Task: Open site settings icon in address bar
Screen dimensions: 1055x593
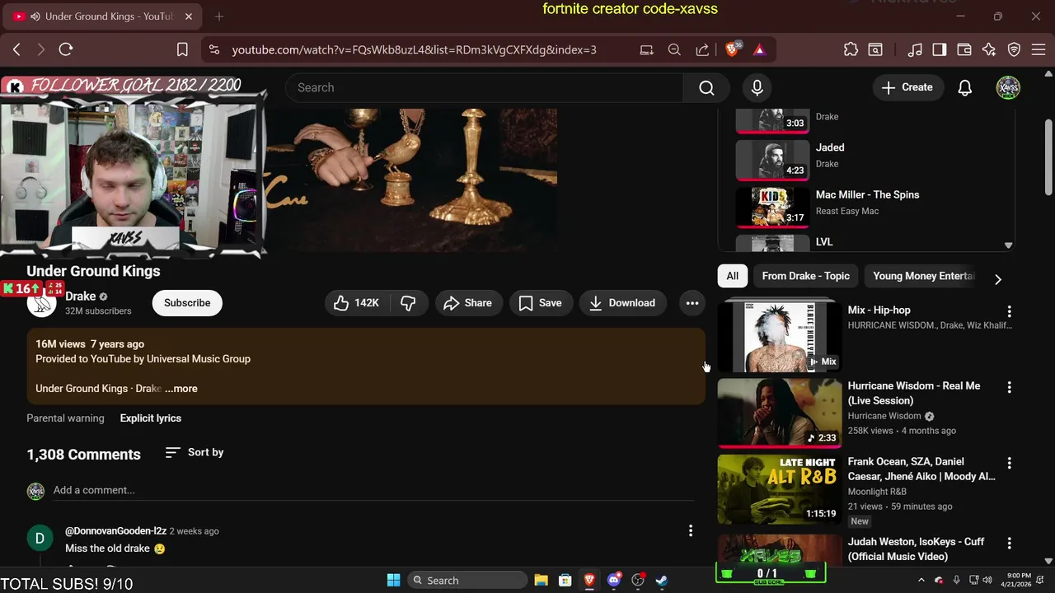Action: click(214, 49)
